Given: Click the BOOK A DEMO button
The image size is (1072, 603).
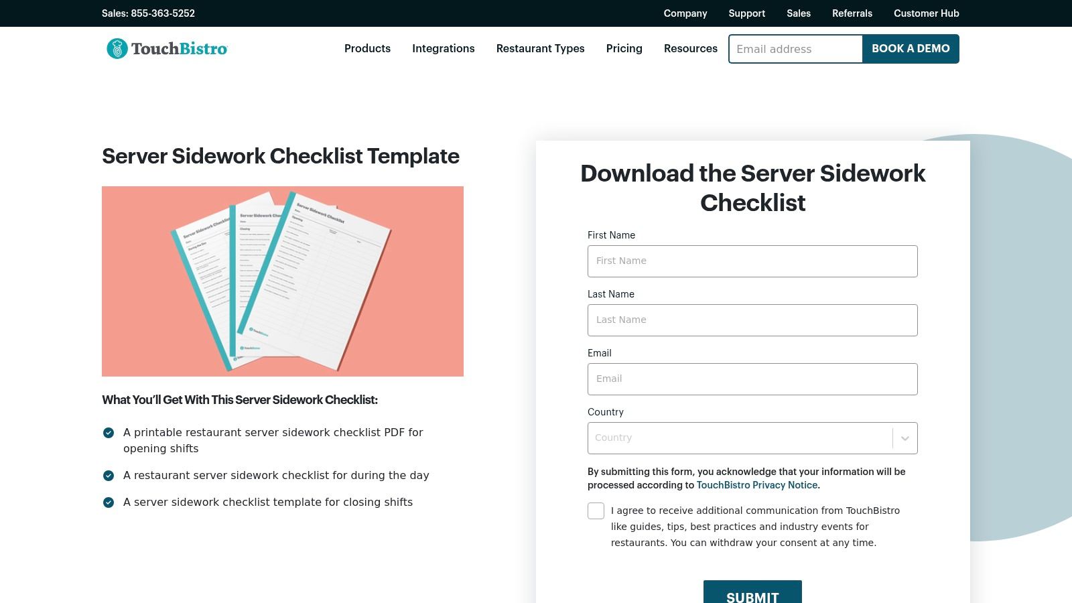Looking at the screenshot, I should coord(911,48).
